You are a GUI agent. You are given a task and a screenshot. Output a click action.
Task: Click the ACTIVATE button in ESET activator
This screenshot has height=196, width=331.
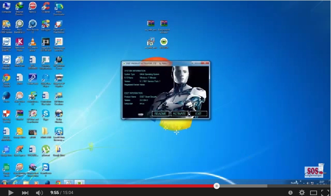coord(179,113)
